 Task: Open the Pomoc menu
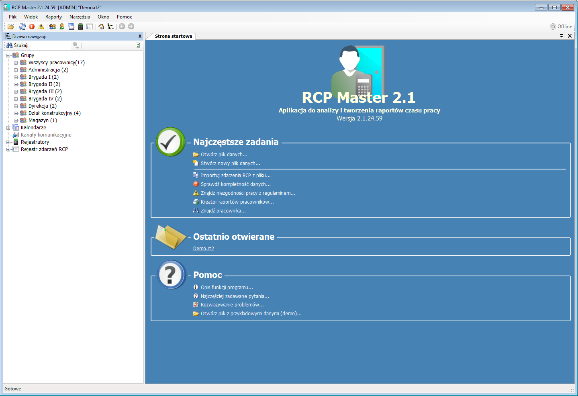[125, 17]
